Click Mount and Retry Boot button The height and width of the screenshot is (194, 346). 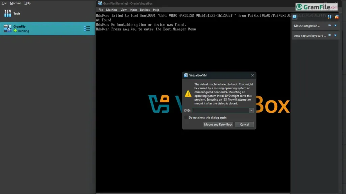[218, 125]
